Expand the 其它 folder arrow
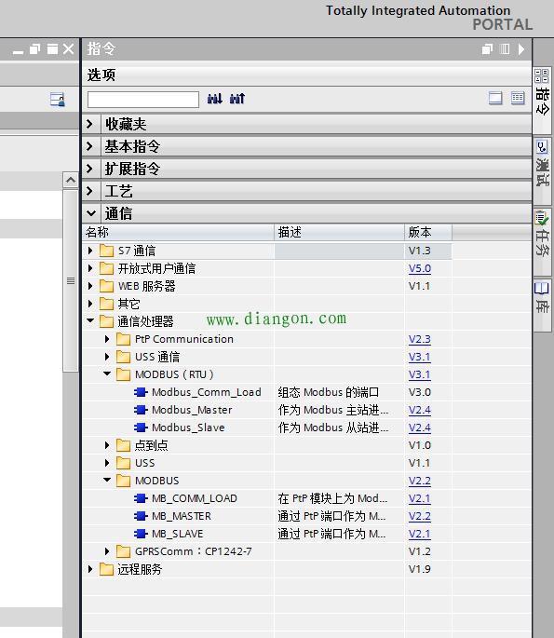The height and width of the screenshot is (638, 554). click(x=90, y=304)
